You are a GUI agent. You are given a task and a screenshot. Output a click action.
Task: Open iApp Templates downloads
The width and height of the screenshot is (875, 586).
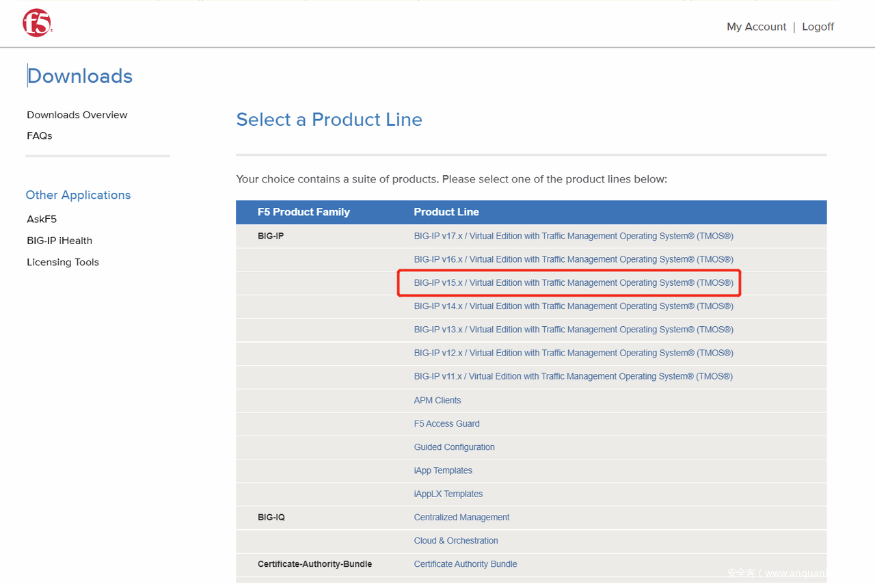point(443,470)
